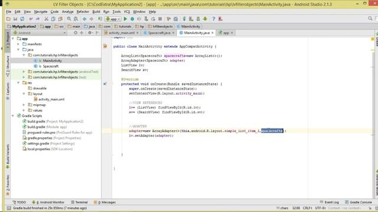Click the Undo arrow icon

coord(31,19)
